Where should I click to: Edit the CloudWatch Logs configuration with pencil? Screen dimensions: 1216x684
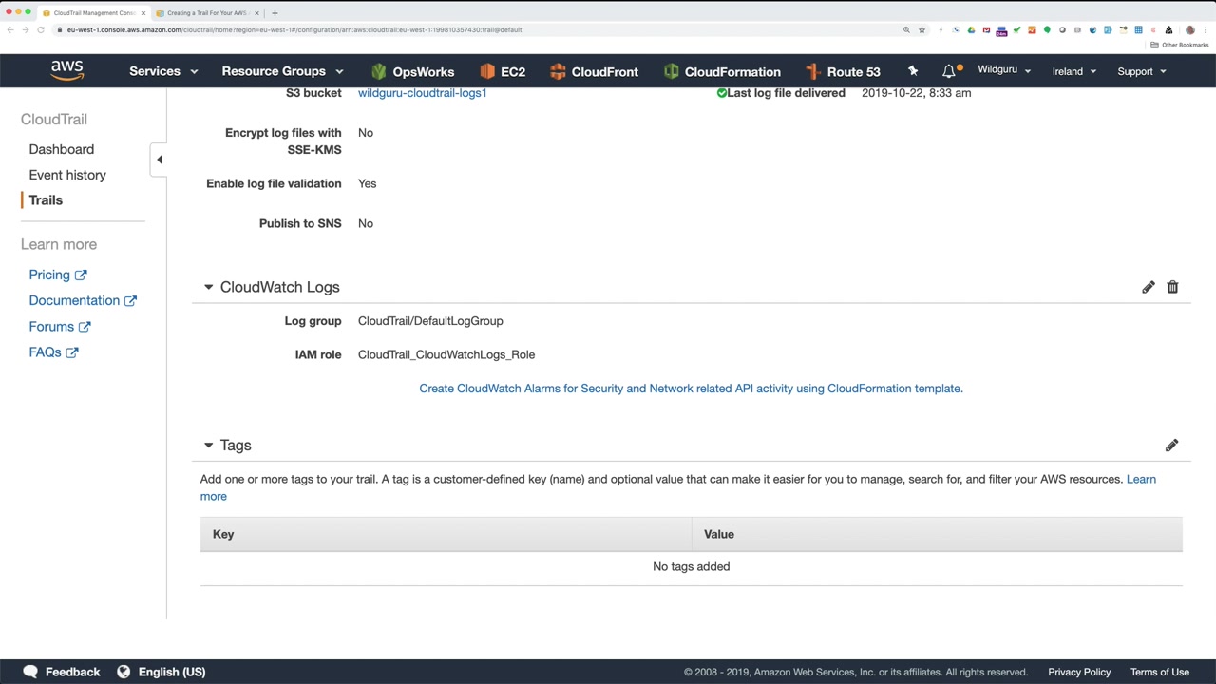pos(1149,287)
